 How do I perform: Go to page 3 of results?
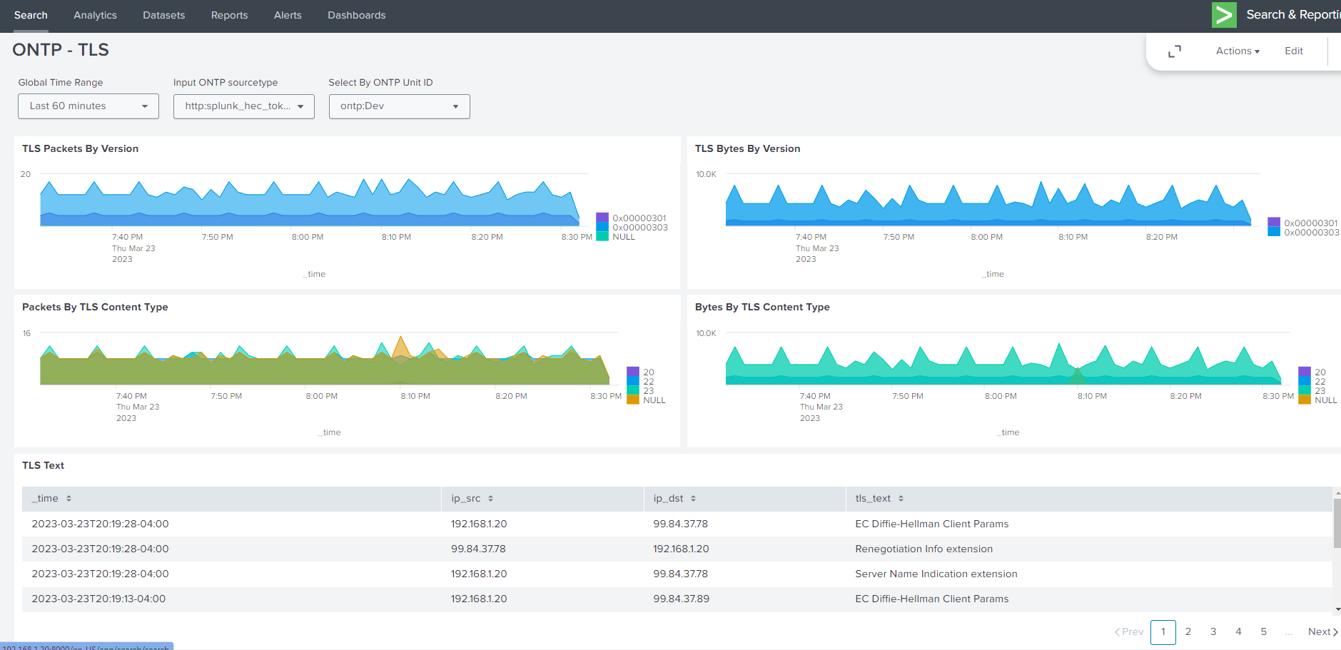coord(1213,632)
